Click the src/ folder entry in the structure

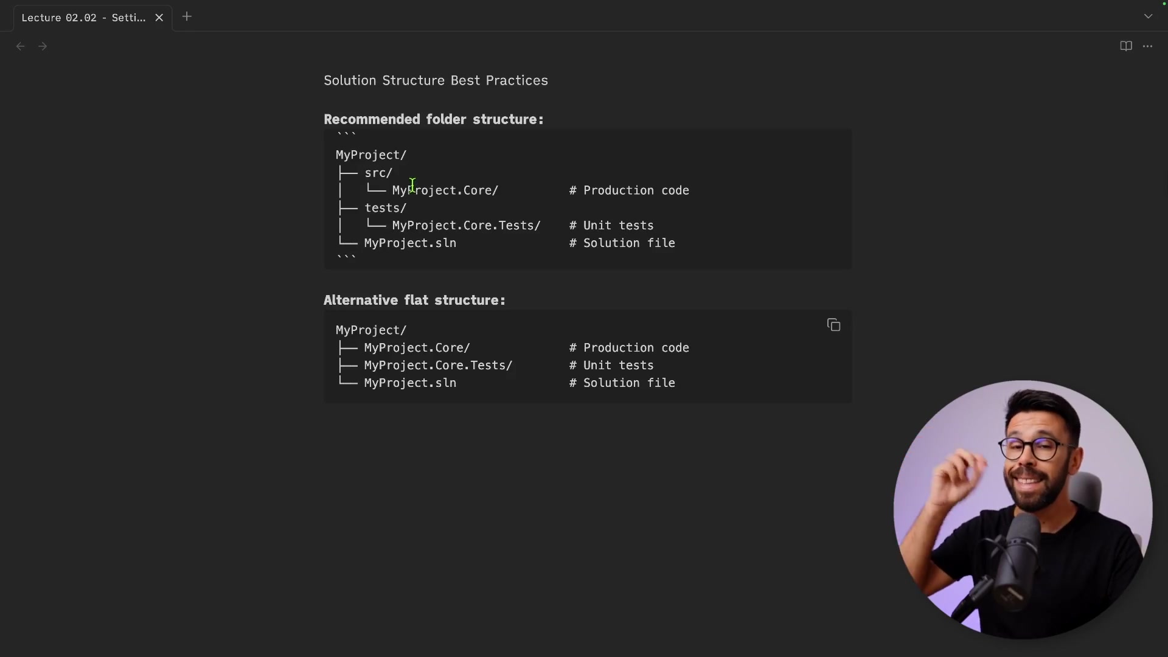point(378,173)
